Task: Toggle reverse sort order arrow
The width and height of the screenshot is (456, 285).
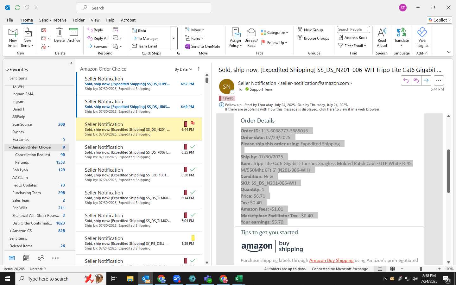Action: pyautogui.click(x=199, y=69)
